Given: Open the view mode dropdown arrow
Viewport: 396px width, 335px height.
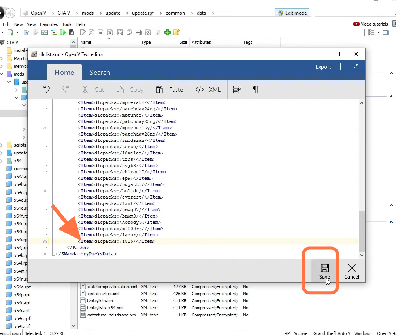Looking at the screenshot, I should 379,32.
